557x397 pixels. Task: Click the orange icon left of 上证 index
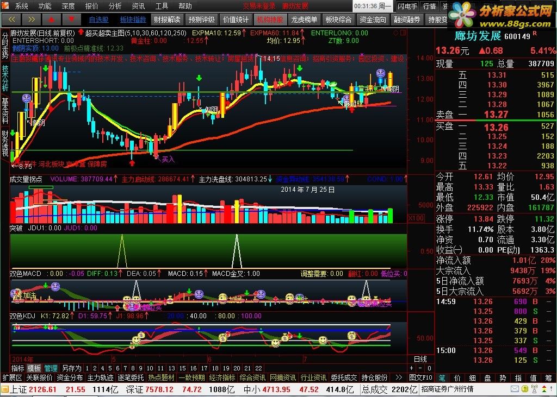pos(4,389)
